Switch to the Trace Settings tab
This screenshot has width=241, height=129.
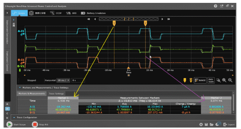pos(56,94)
